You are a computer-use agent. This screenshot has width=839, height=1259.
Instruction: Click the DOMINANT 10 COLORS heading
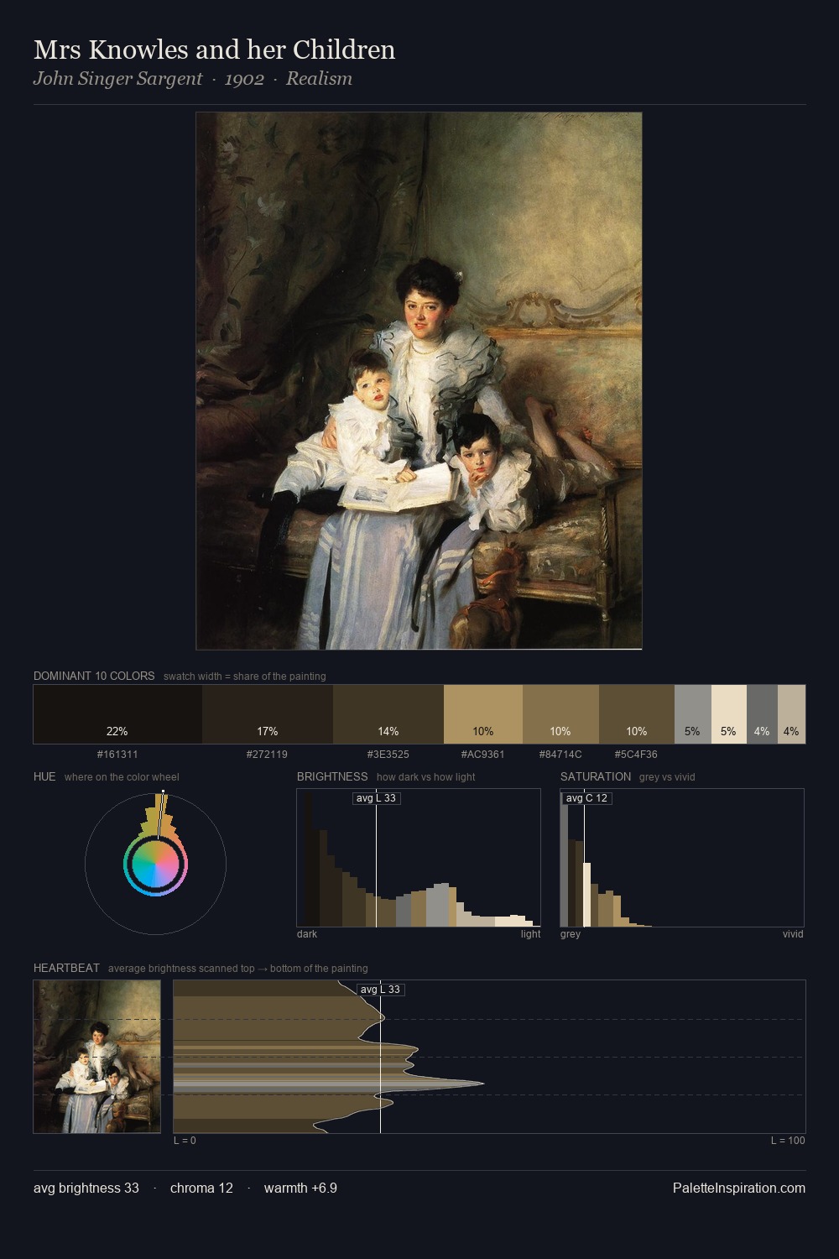pos(94,676)
